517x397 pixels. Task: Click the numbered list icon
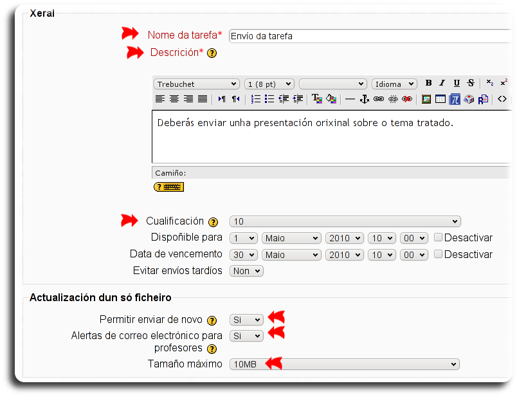[255, 99]
